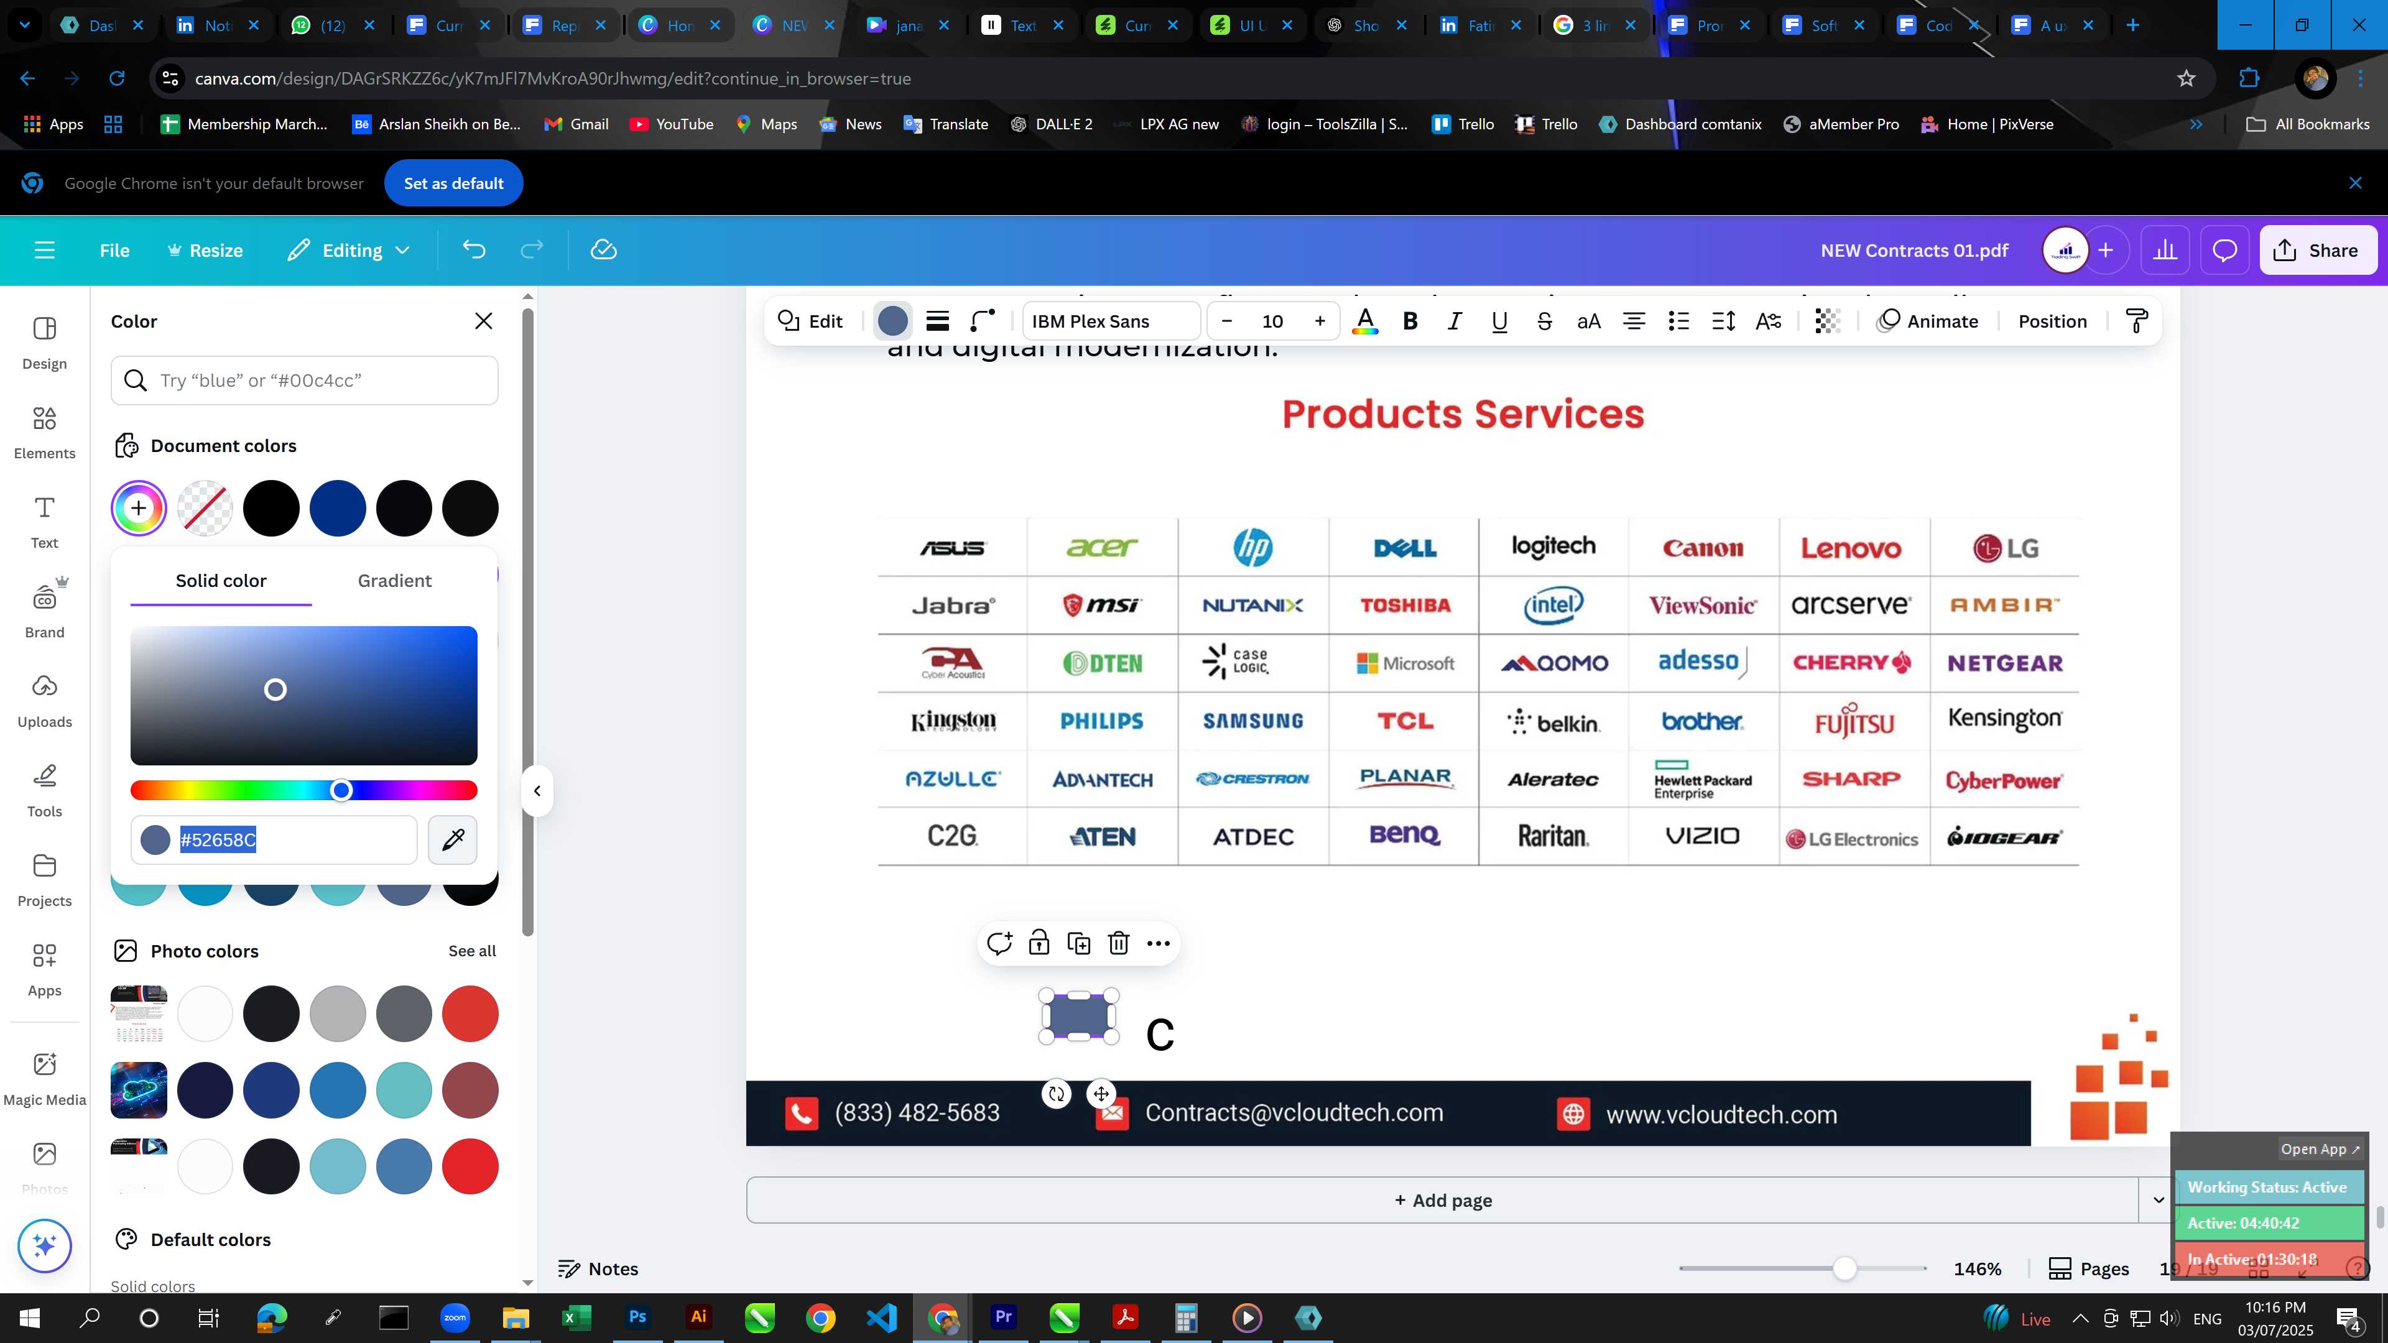Open the Elements panel

45,433
